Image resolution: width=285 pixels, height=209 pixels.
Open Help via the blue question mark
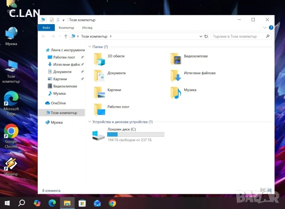coord(271,28)
